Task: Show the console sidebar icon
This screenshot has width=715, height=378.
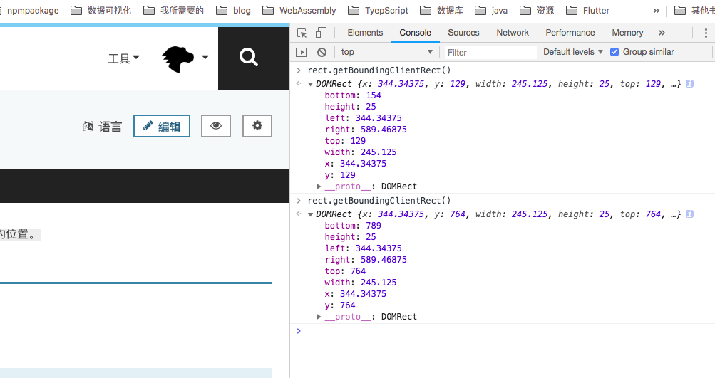Action: 302,52
